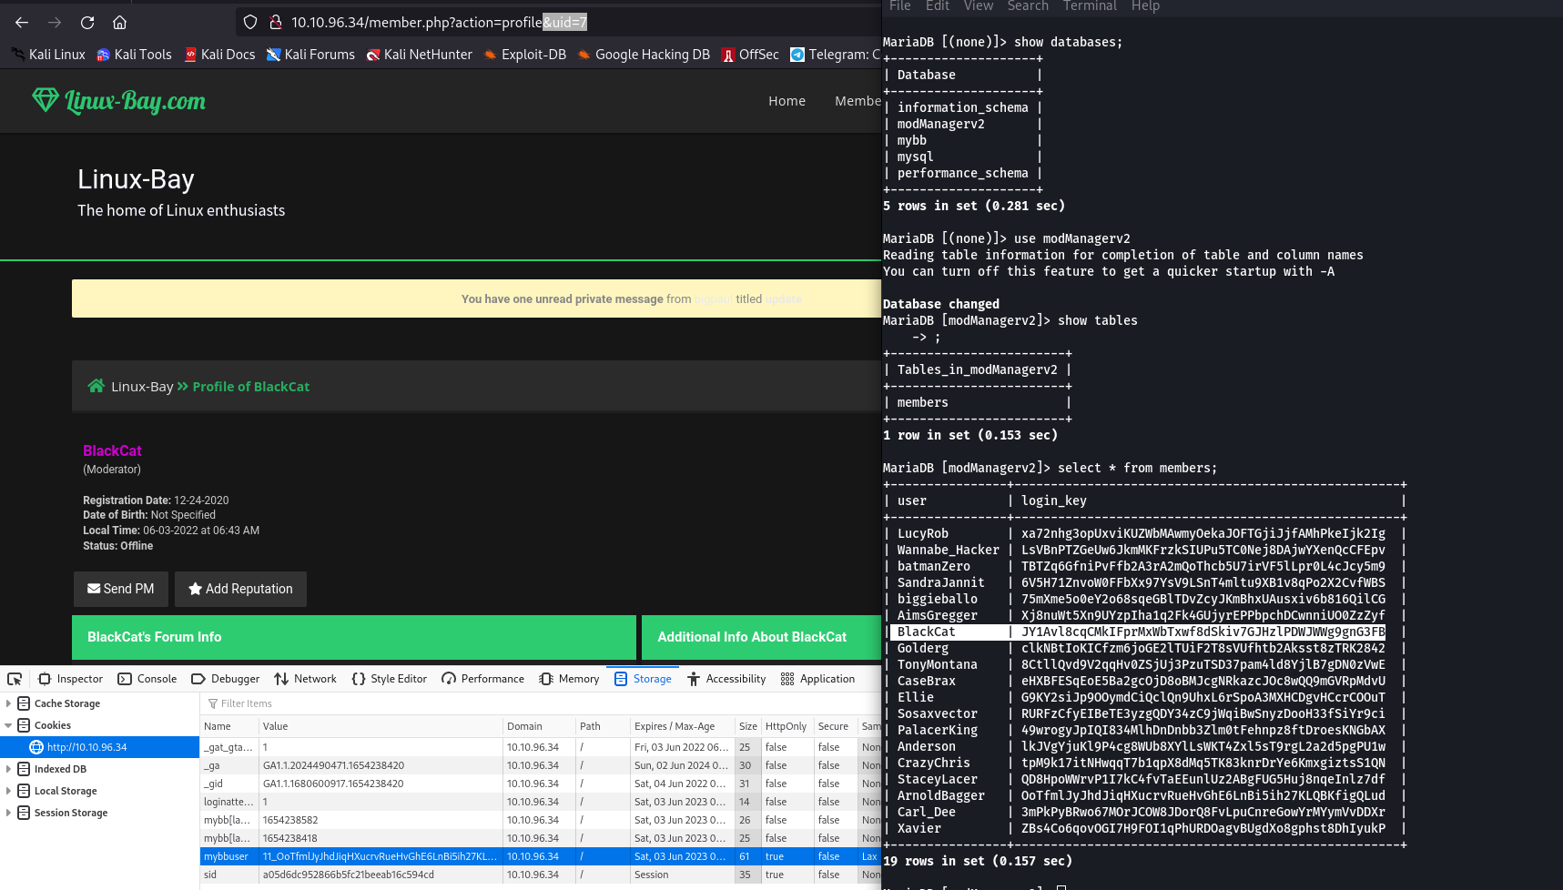1563x890 pixels.
Task: Click the Linux-Bay home breadcrumb icon
Action: (96, 386)
